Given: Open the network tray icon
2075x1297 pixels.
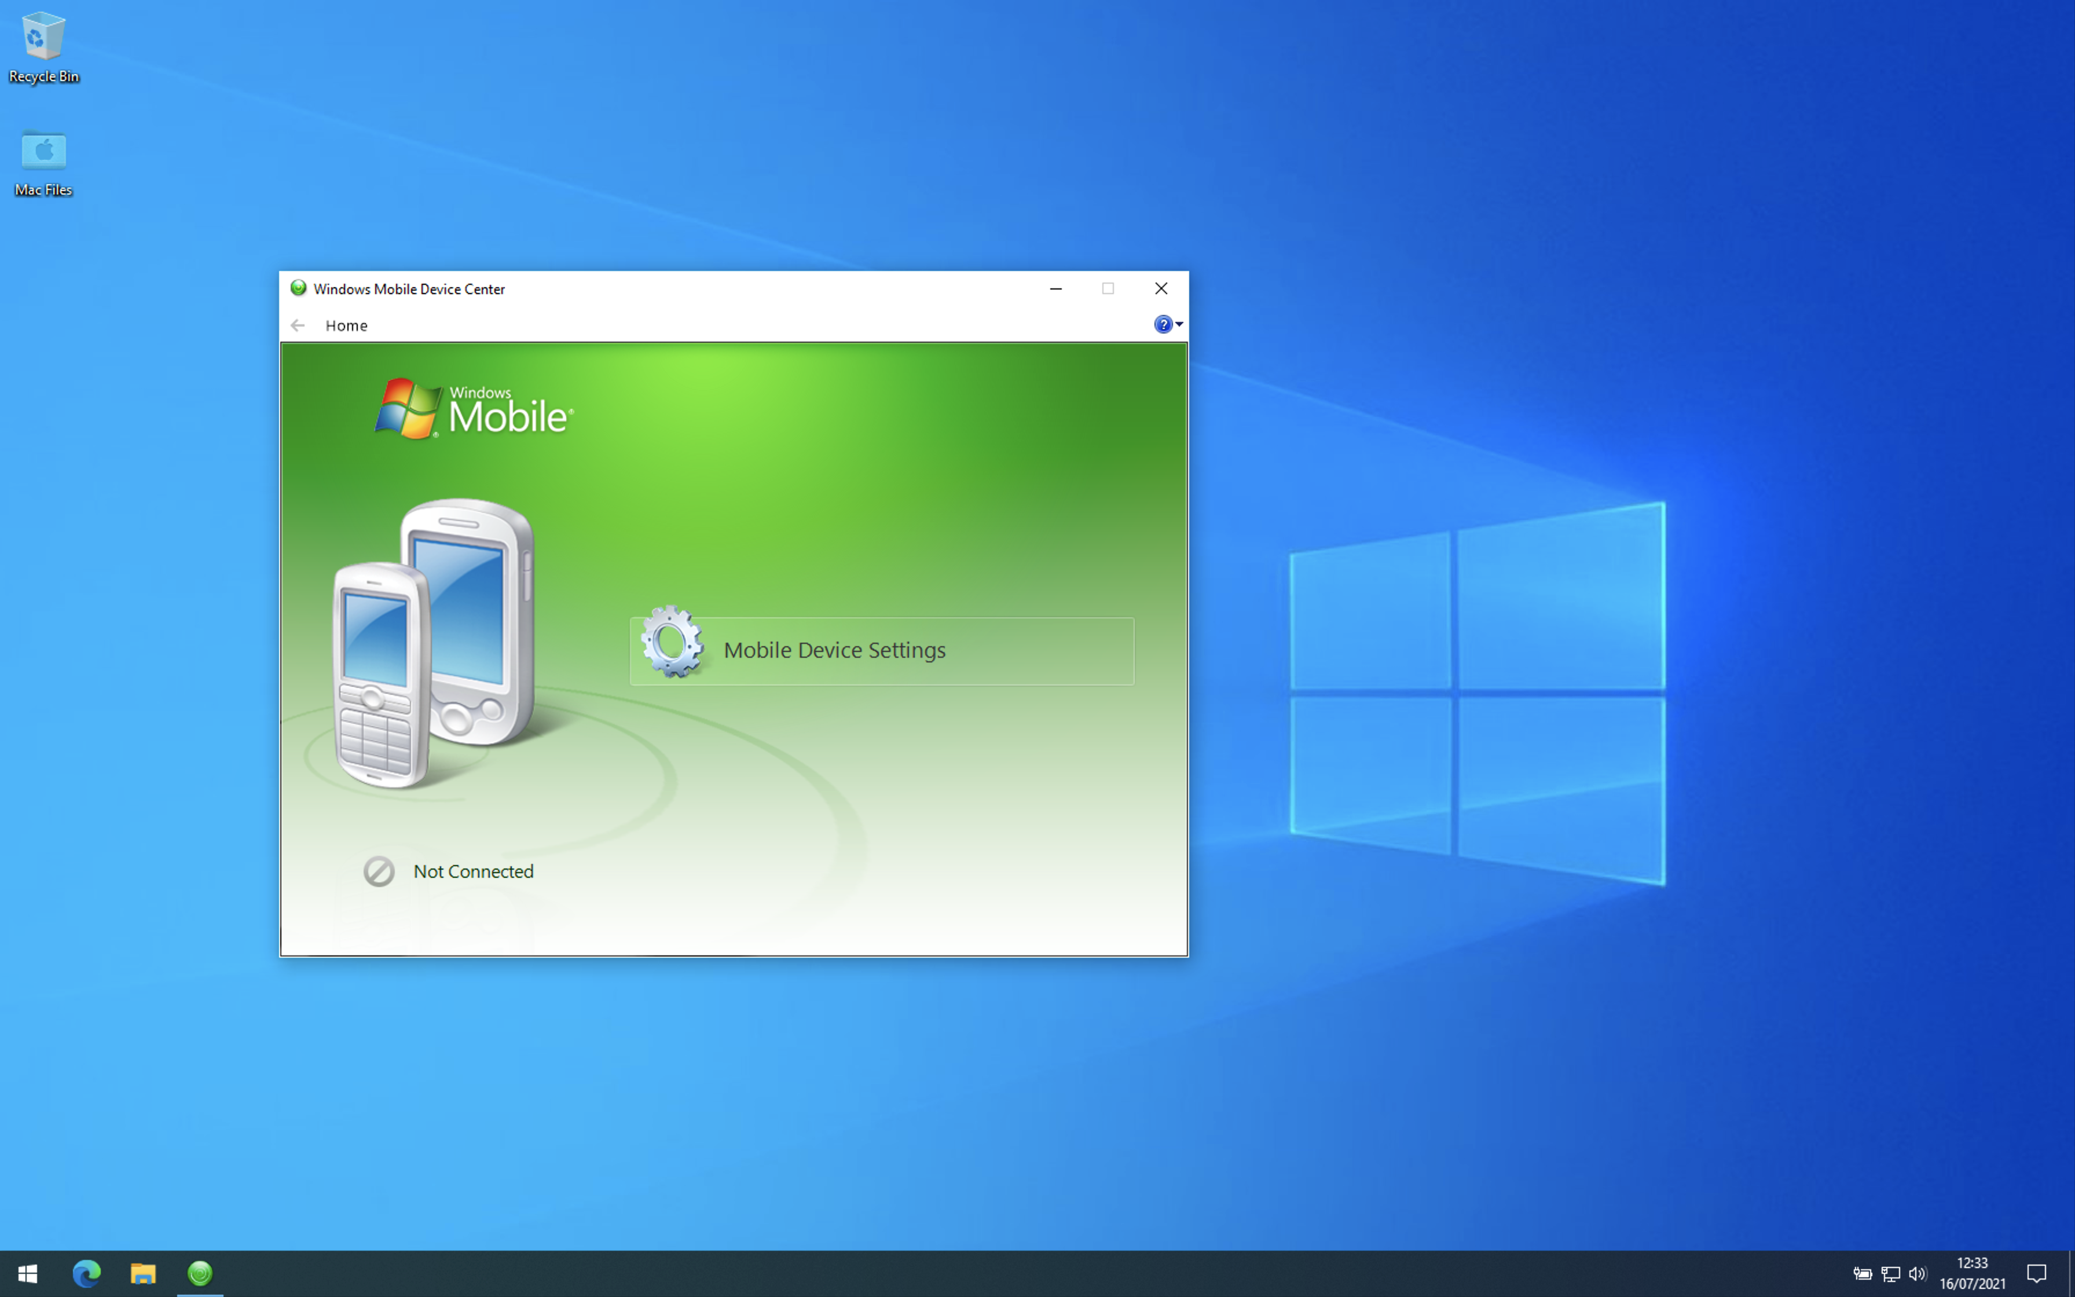Looking at the screenshot, I should tap(1891, 1274).
